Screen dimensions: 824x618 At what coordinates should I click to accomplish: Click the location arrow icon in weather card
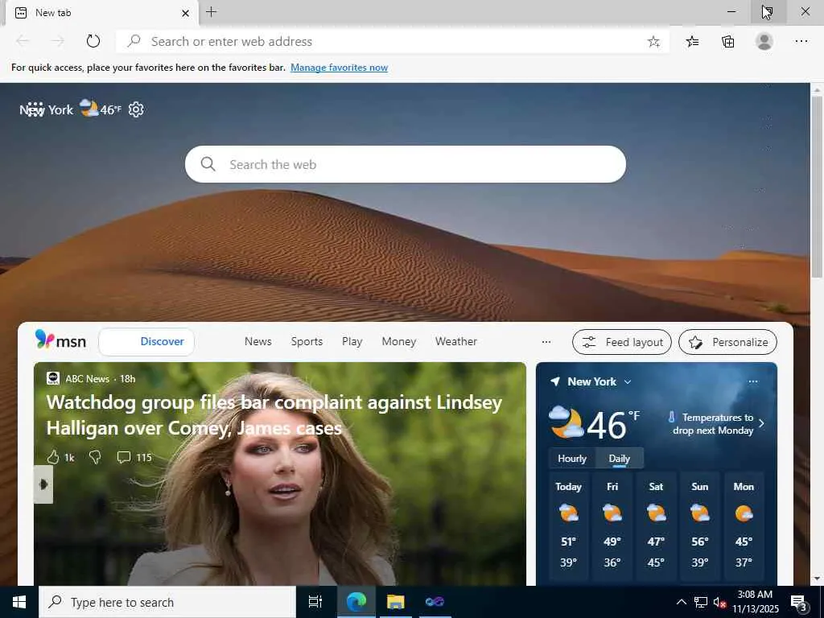tap(555, 381)
